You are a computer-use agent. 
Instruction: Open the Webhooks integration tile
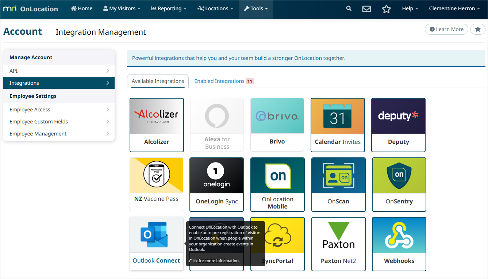point(399,244)
